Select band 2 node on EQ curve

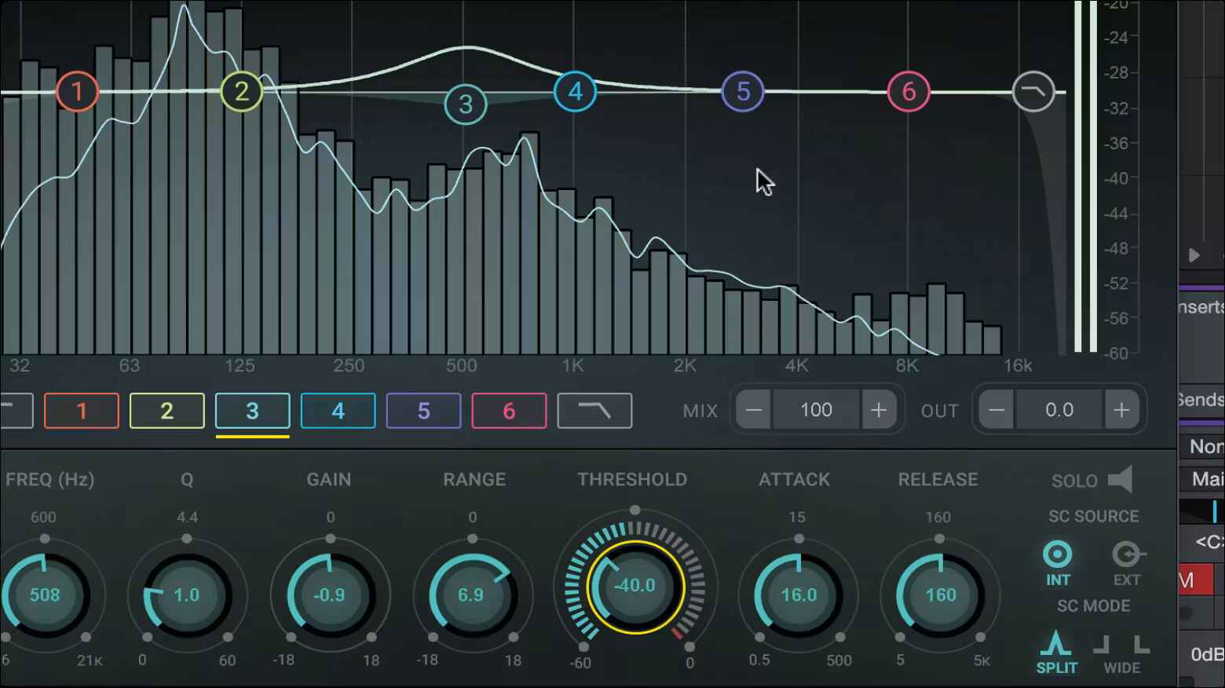(x=241, y=92)
